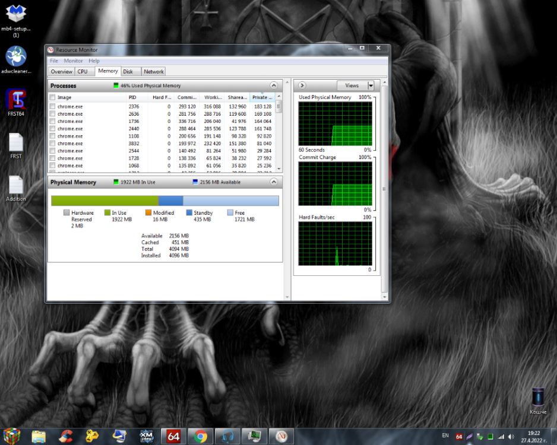Click the Resource Monitor taskbar button
The width and height of the screenshot is (557, 445).
pos(281,437)
